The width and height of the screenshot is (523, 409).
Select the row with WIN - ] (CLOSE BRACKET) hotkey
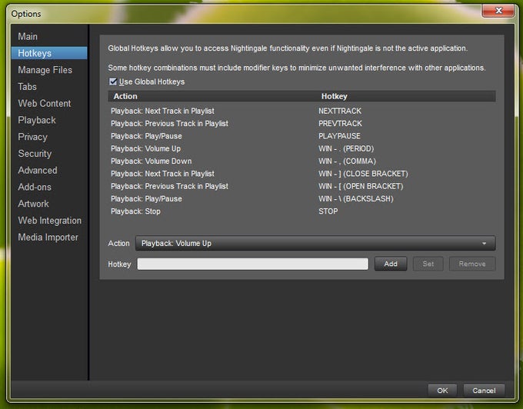[301, 174]
